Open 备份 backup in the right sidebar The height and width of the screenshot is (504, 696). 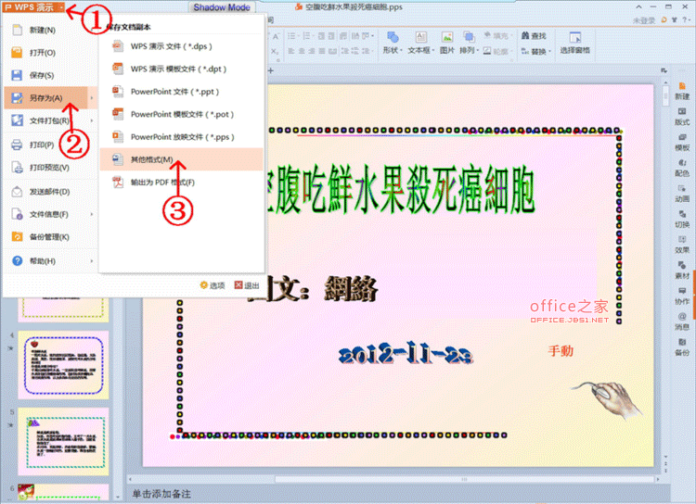(682, 347)
